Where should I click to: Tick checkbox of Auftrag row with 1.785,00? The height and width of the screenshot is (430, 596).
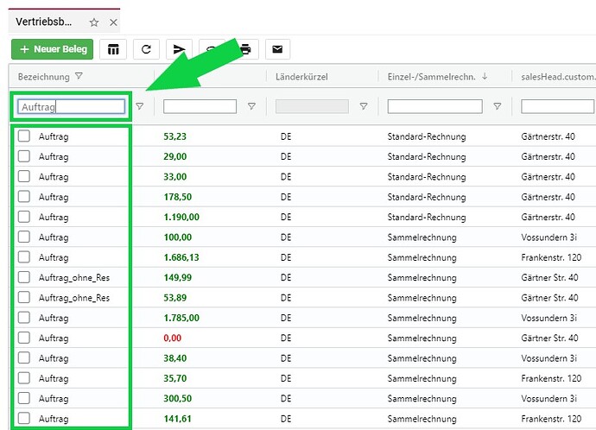pos(24,318)
